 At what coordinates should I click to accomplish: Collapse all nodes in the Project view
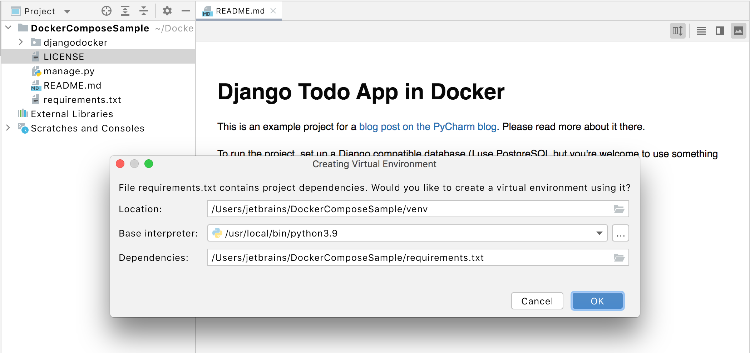tap(143, 11)
